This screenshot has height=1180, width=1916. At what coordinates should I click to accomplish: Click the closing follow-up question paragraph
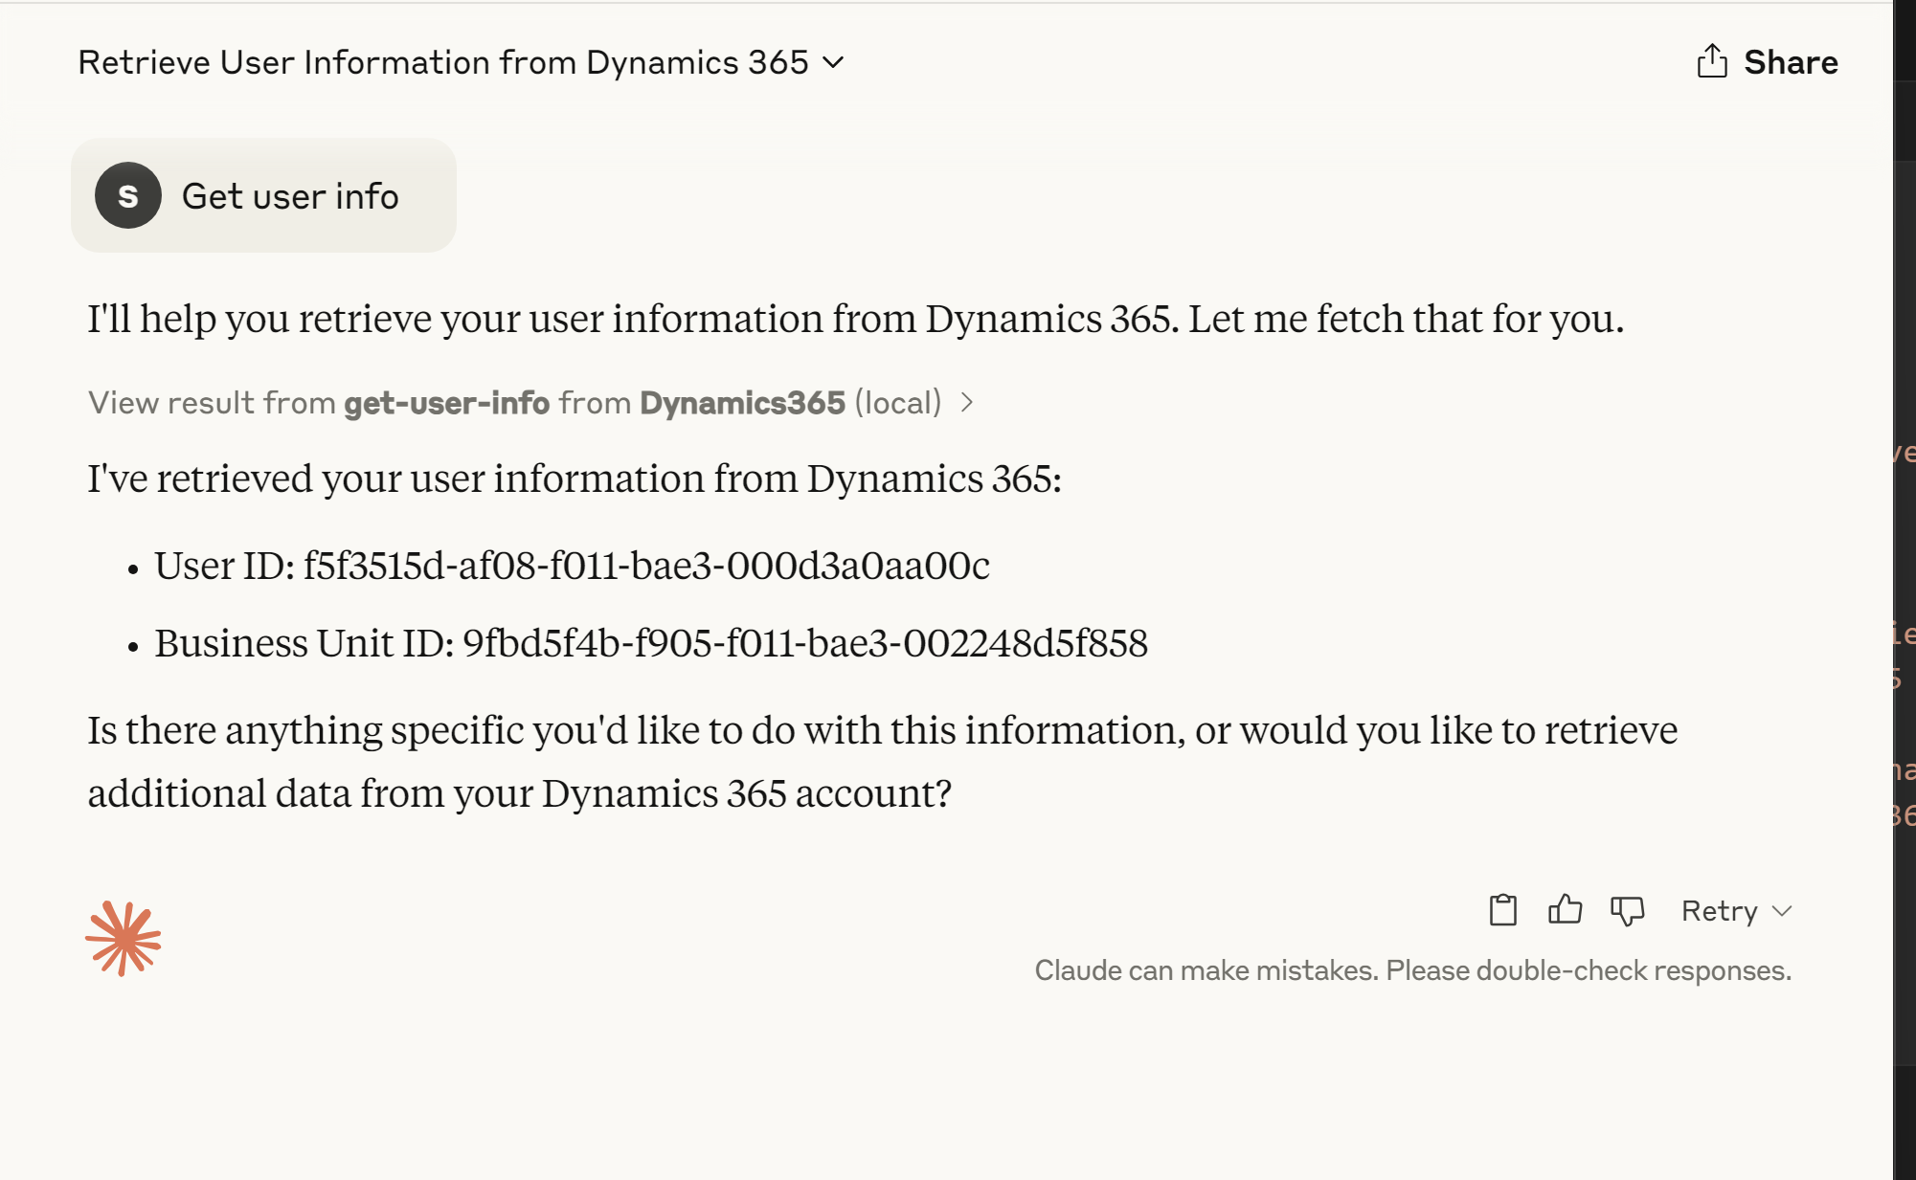(x=882, y=762)
